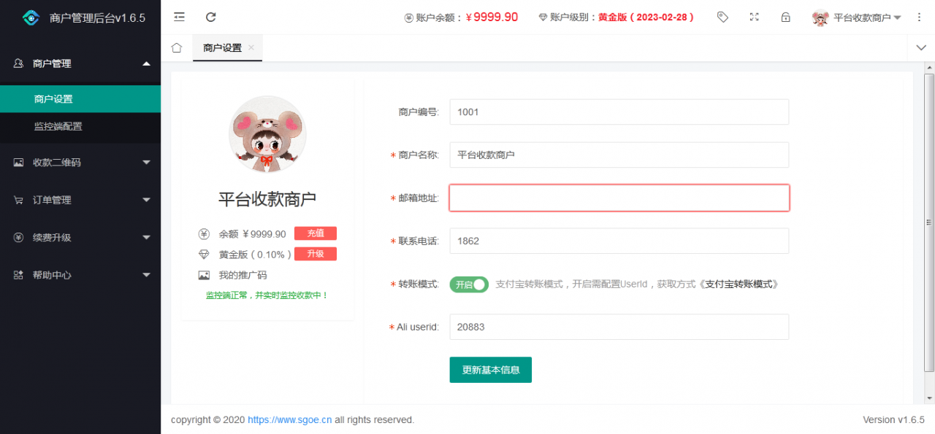
Task: Open the tag icon in the top bar
Action: pyautogui.click(x=722, y=16)
